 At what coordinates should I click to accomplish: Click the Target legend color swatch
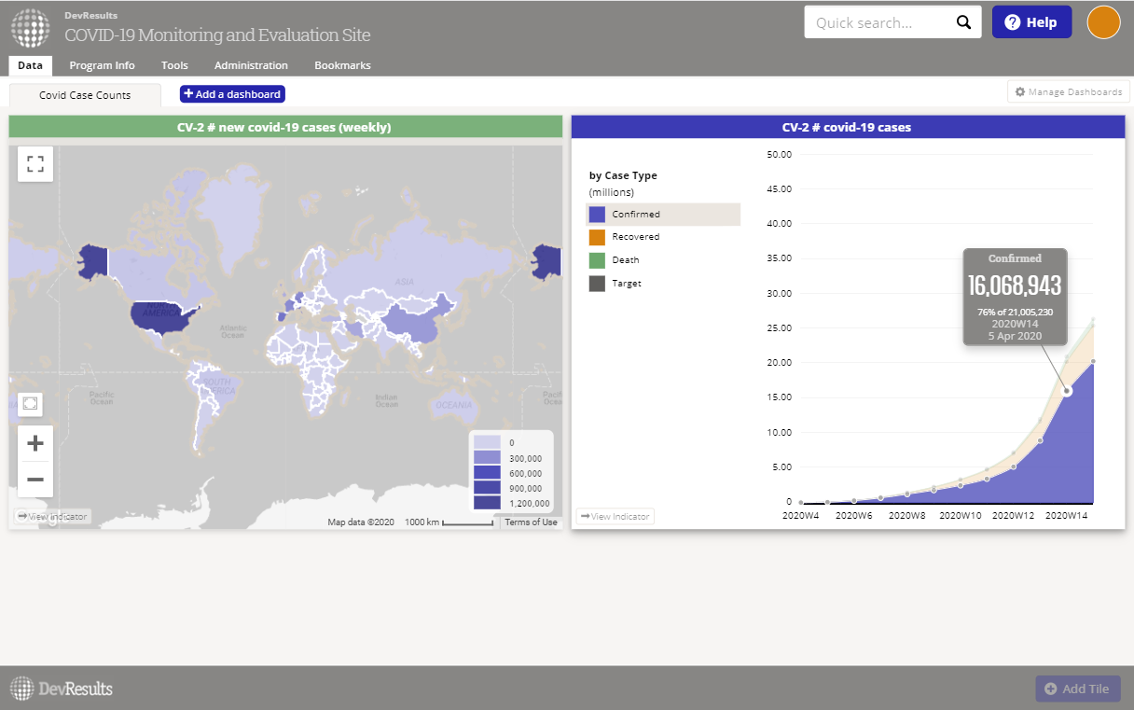(x=597, y=284)
